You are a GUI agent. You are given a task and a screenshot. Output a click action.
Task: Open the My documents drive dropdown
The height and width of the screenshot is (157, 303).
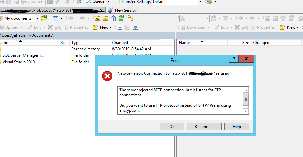37,18
